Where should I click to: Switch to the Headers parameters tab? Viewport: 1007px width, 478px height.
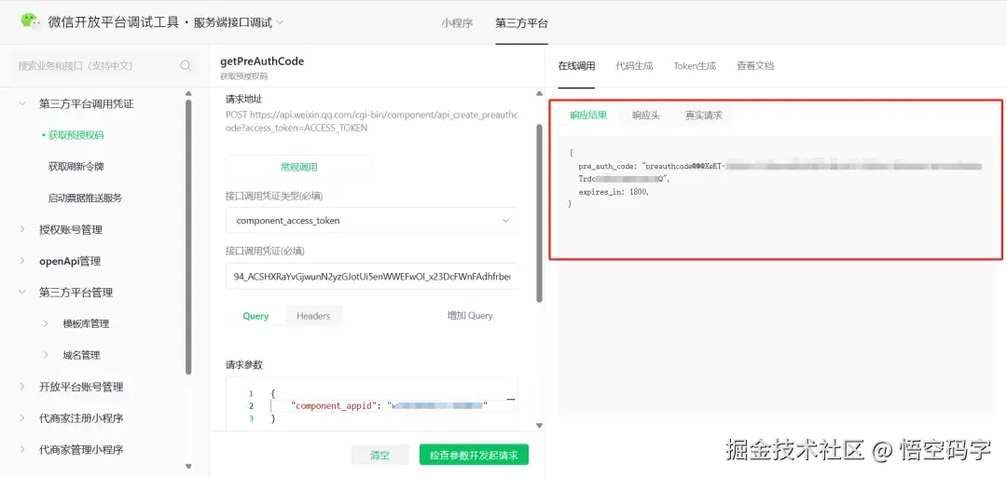[x=313, y=316]
